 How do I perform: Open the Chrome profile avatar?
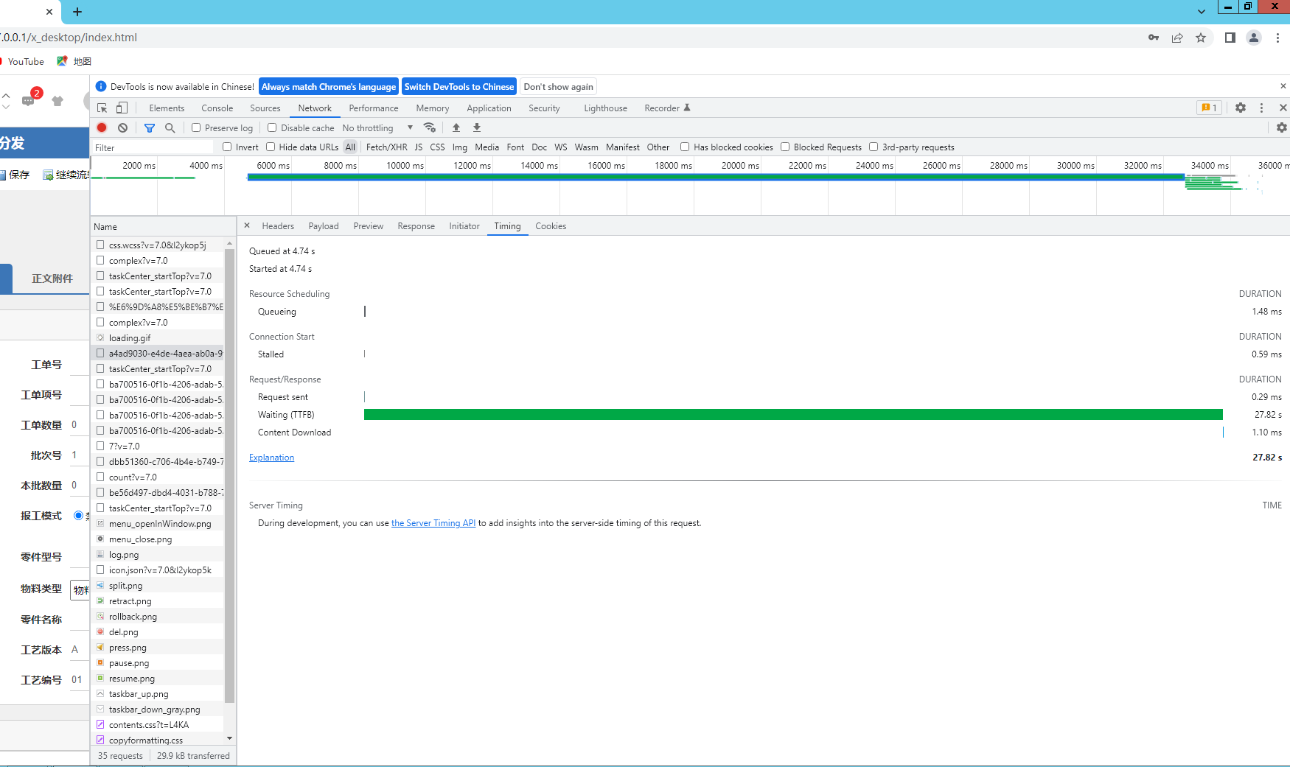pyautogui.click(x=1254, y=38)
